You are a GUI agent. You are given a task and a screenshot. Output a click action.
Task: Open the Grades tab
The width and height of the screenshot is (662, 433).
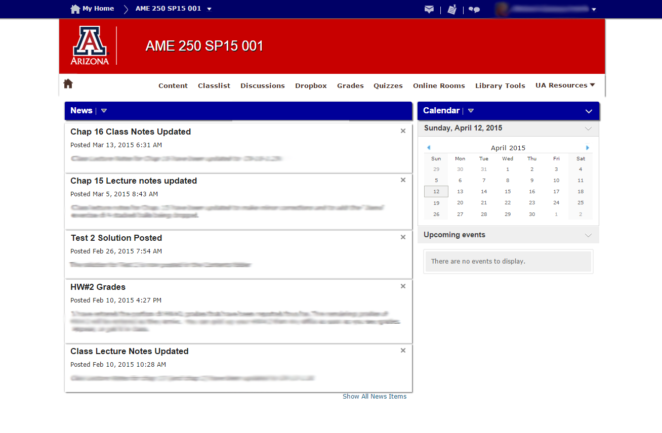point(350,86)
